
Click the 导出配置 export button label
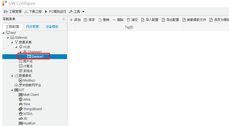click(x=173, y=20)
